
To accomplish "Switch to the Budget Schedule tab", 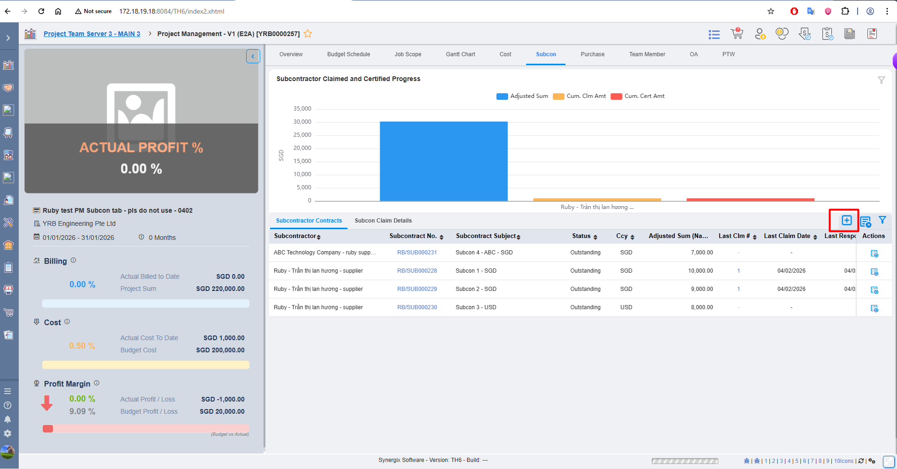I will point(348,54).
